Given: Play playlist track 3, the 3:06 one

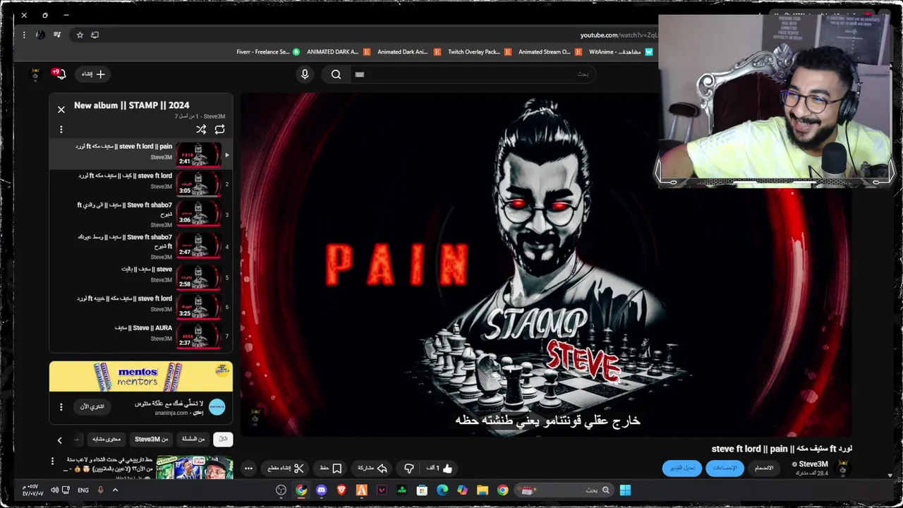Looking at the screenshot, I should pos(140,214).
